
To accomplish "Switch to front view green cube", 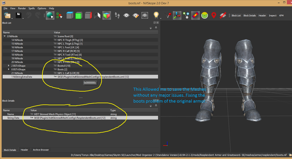I will pos(79,16).
